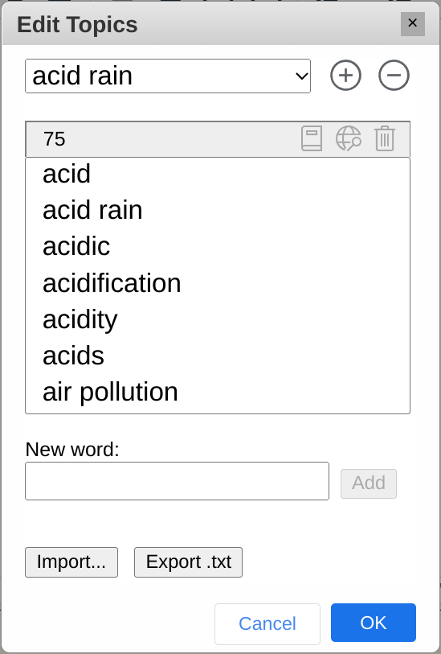Select acids in the word list
This screenshot has height=654, width=441.
[x=218, y=356]
